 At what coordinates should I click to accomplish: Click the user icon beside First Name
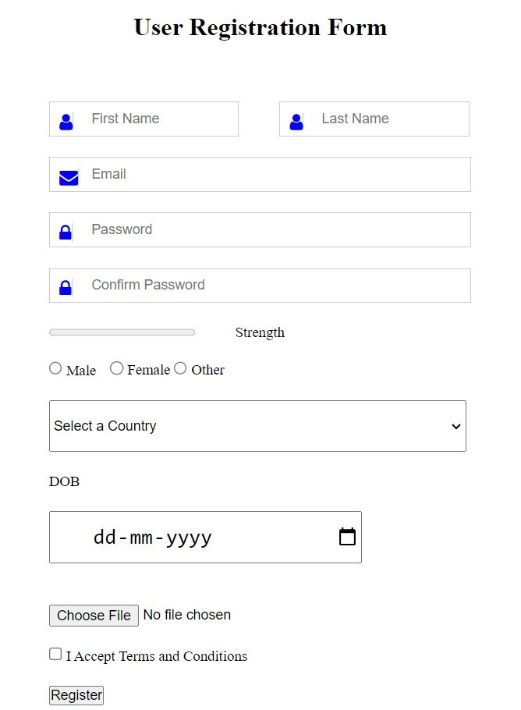tap(66, 122)
